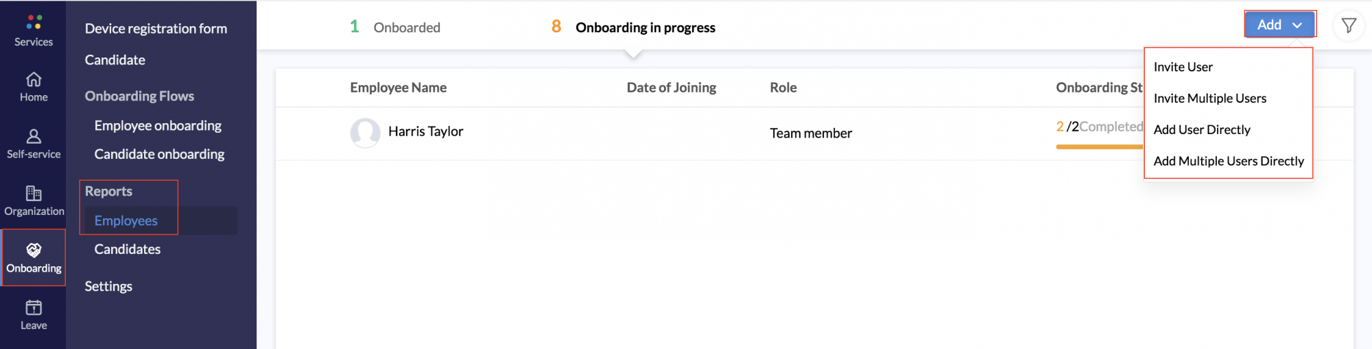Open the Self-service section
The image size is (1372, 349).
click(x=34, y=144)
